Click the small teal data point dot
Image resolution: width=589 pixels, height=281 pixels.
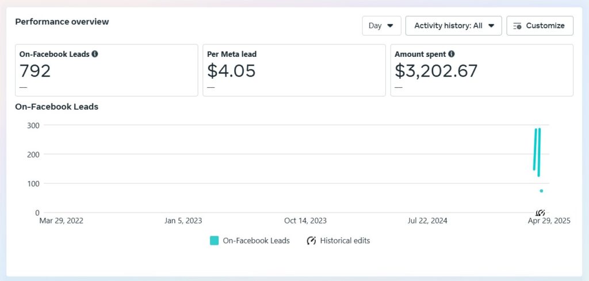click(541, 191)
